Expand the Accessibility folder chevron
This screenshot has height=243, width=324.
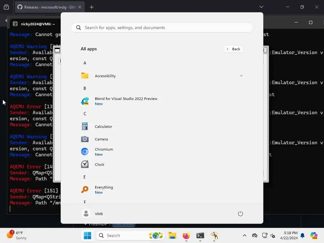coord(241,76)
